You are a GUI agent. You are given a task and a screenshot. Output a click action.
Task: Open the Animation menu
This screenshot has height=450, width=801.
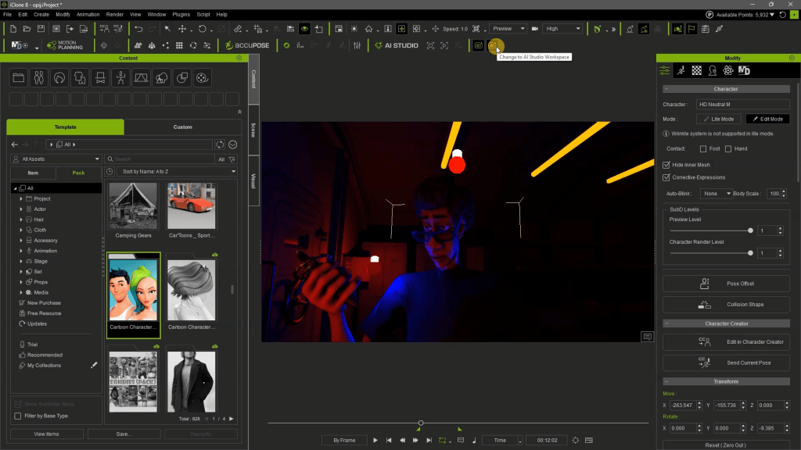(x=88, y=14)
